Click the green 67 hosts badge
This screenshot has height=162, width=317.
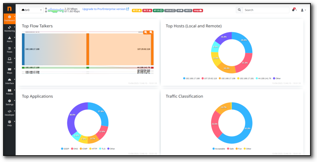tap(158, 10)
